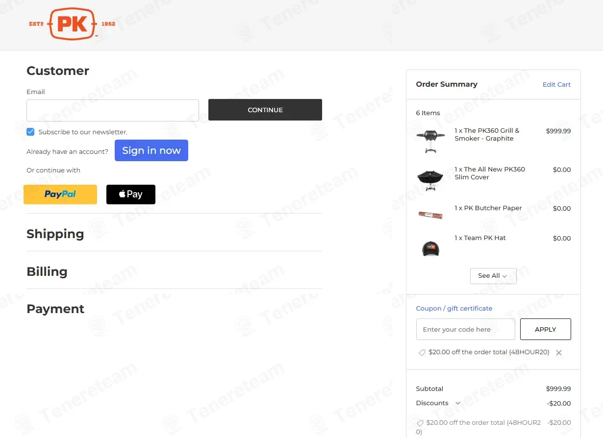
Task: Click into the Email input field
Action: tap(113, 110)
